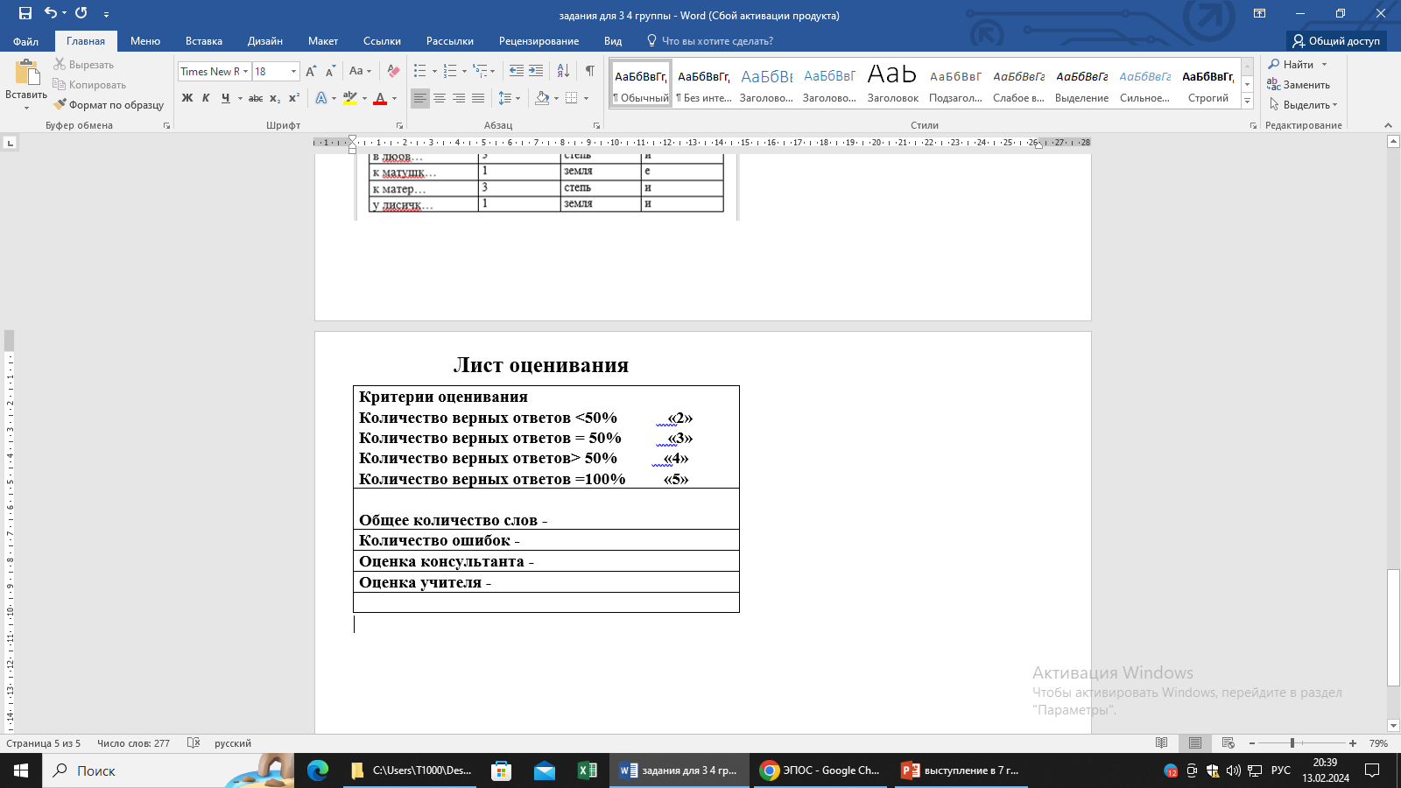Increase the paragraph indent
Viewport: 1401px width, 788px height.
click(x=536, y=71)
